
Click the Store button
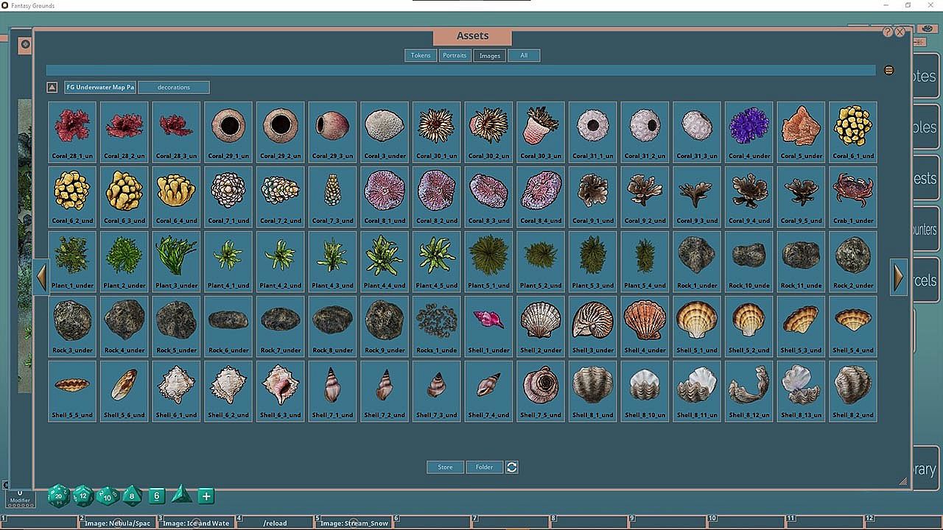pyautogui.click(x=445, y=467)
